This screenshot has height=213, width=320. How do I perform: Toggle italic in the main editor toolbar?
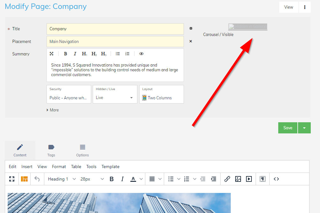pos(122,179)
